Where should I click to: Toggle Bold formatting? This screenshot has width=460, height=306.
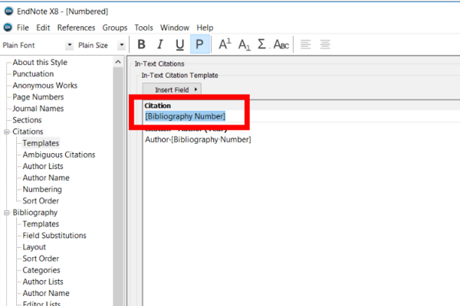141,44
